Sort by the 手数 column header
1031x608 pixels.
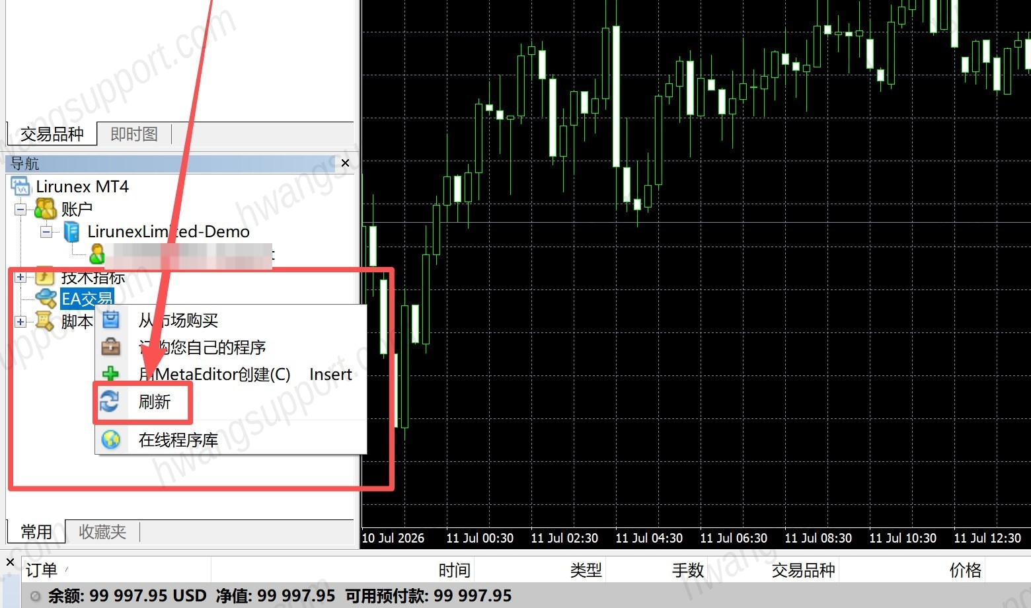pos(656,570)
